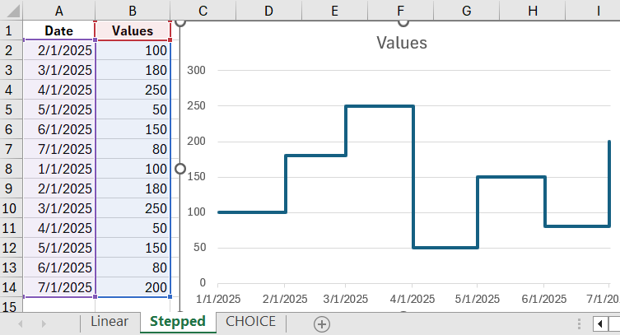
Task: Select column B header
Action: (133, 11)
